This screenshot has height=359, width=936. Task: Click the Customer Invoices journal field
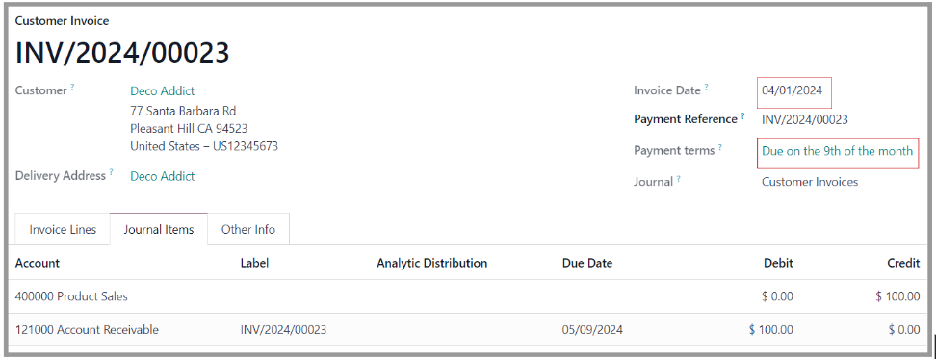coord(810,182)
